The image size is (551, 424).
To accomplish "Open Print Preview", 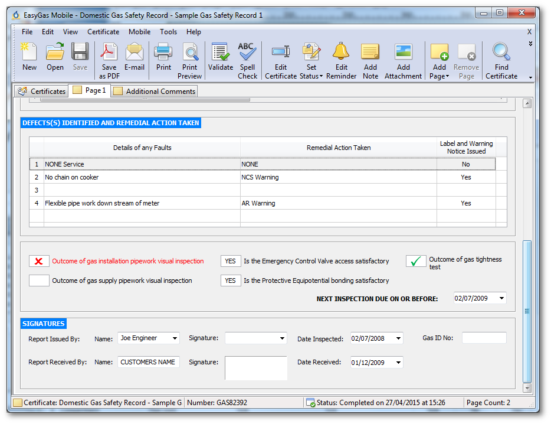I will coord(190,60).
